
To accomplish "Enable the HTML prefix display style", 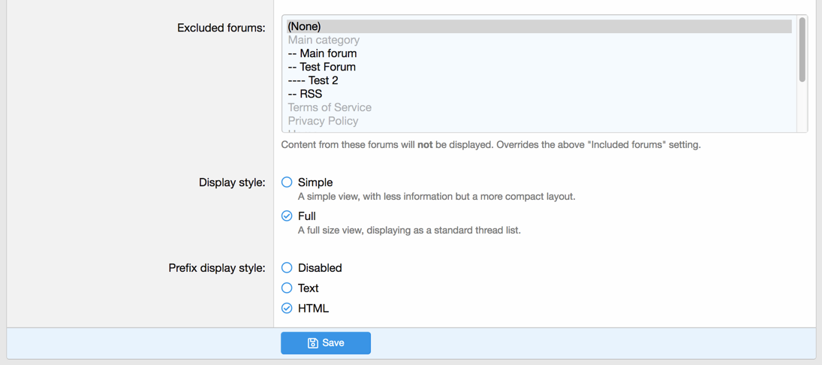I will click(x=287, y=309).
